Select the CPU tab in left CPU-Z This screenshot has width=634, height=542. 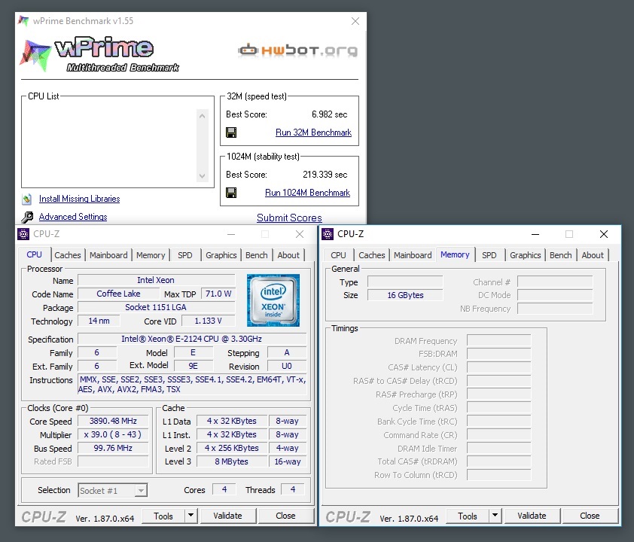pos(35,254)
